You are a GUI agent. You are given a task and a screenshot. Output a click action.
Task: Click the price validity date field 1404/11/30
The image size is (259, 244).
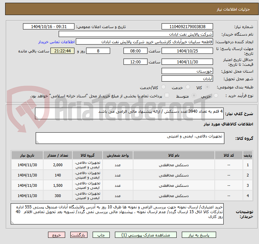click(x=187, y=62)
